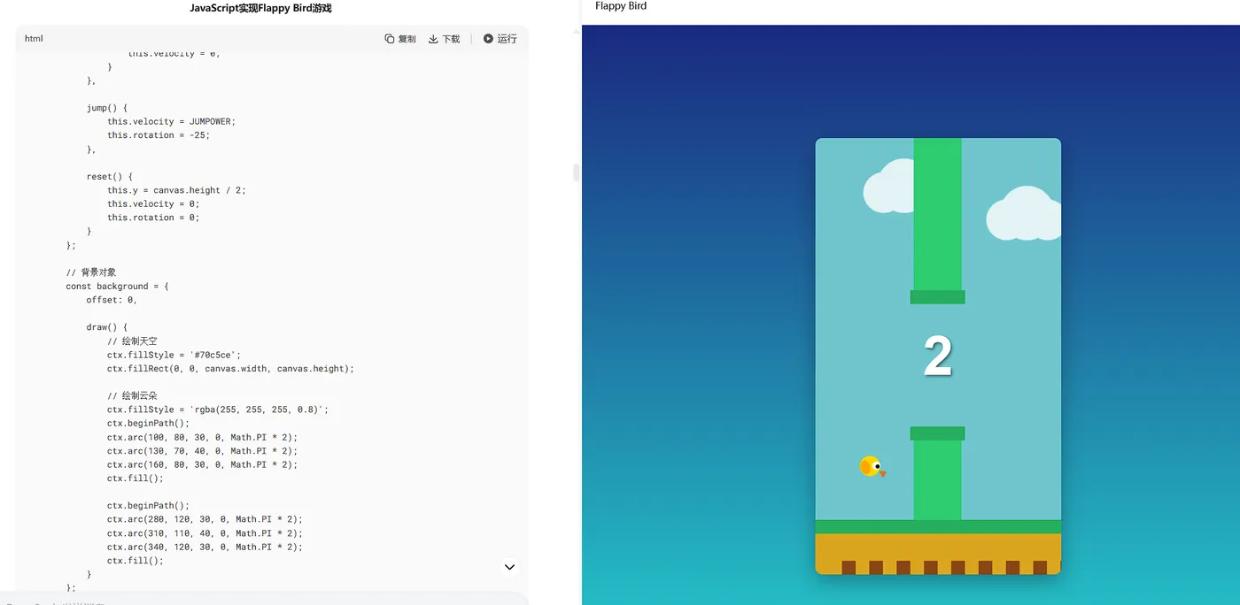Click the left cloud in the game canvas
This screenshot has height=605, width=1240.
889,188
